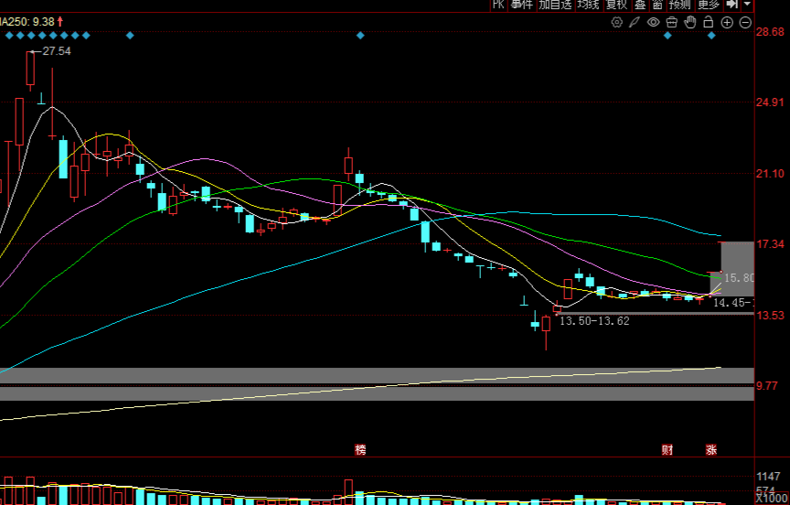Toggle the eye visibility icon
790x505 pixels.
click(x=654, y=22)
